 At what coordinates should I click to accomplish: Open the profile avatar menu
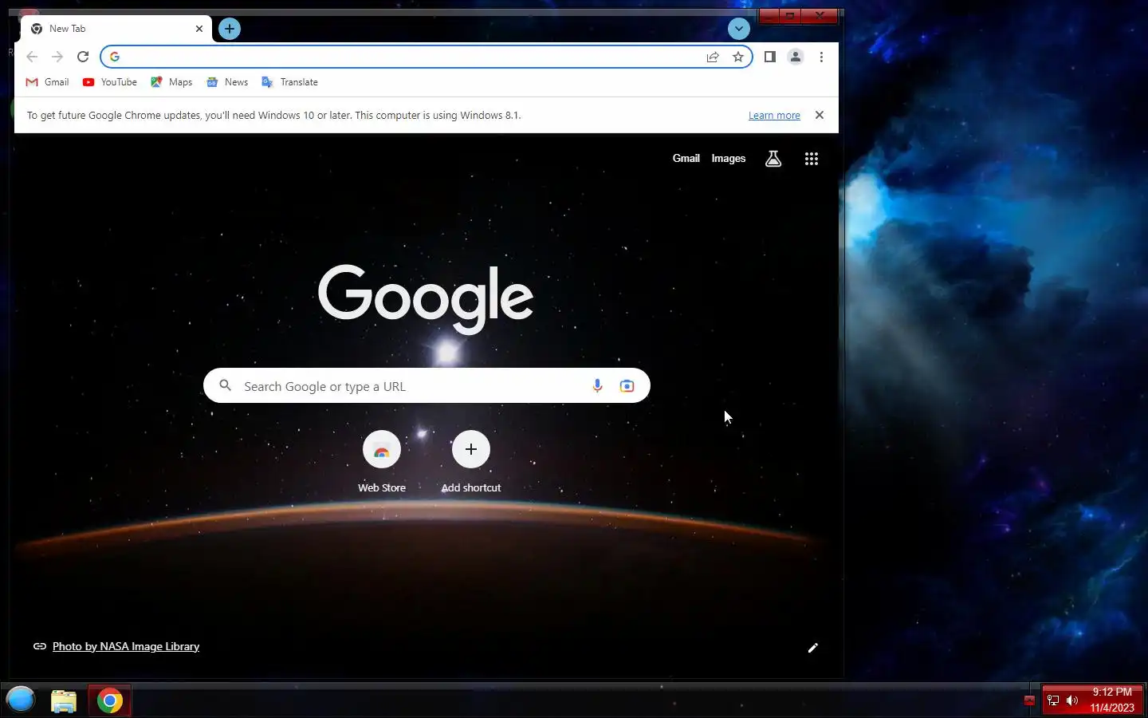point(796,57)
